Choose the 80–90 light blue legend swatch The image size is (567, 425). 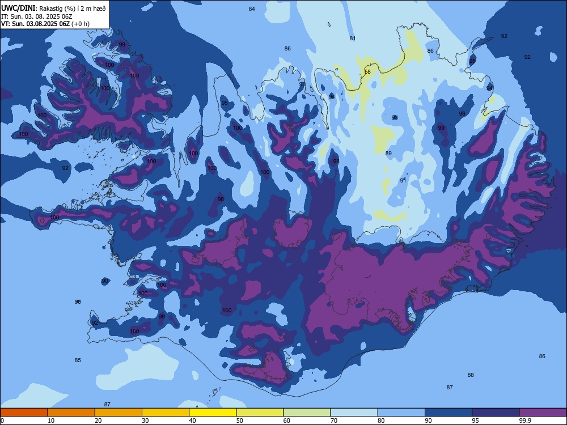pyautogui.click(x=401, y=413)
